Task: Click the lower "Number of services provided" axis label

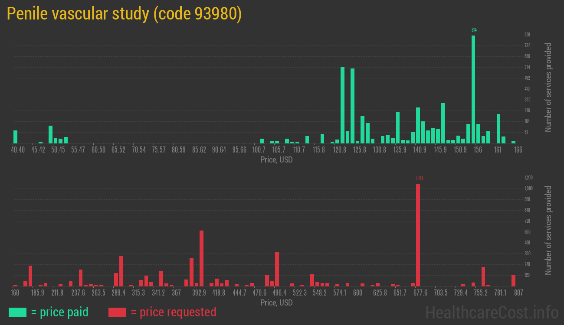Action: (x=548, y=230)
